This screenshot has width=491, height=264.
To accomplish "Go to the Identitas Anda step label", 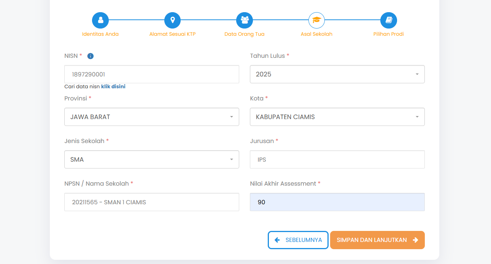I will pos(100,34).
